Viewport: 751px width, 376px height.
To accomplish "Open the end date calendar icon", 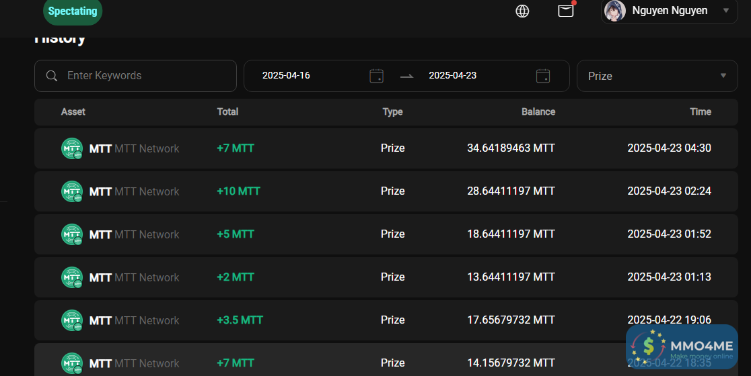I will (543, 76).
